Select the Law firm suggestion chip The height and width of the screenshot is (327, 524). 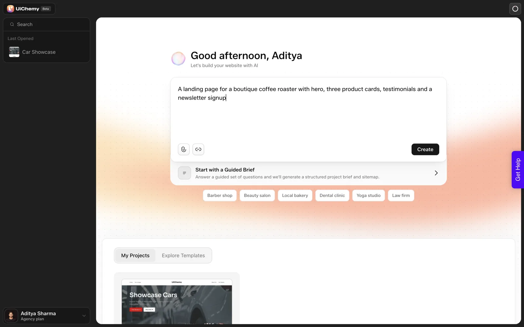[401, 196]
